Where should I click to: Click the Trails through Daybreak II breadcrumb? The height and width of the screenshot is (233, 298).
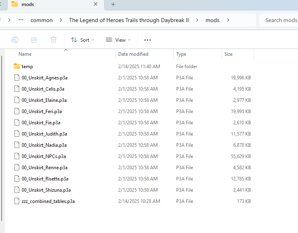pyautogui.click(x=129, y=20)
